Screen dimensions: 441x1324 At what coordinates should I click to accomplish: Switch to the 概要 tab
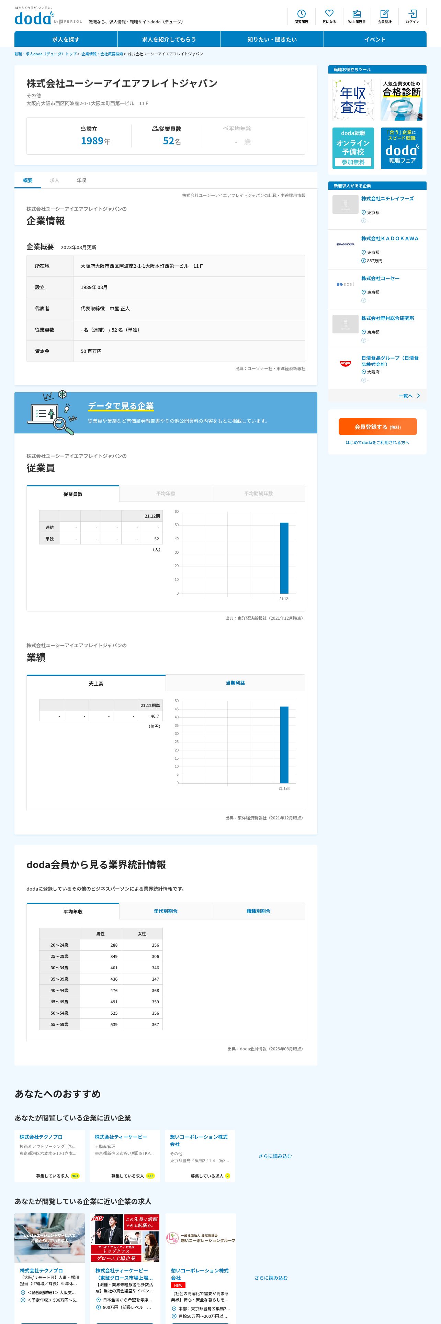pos(28,180)
